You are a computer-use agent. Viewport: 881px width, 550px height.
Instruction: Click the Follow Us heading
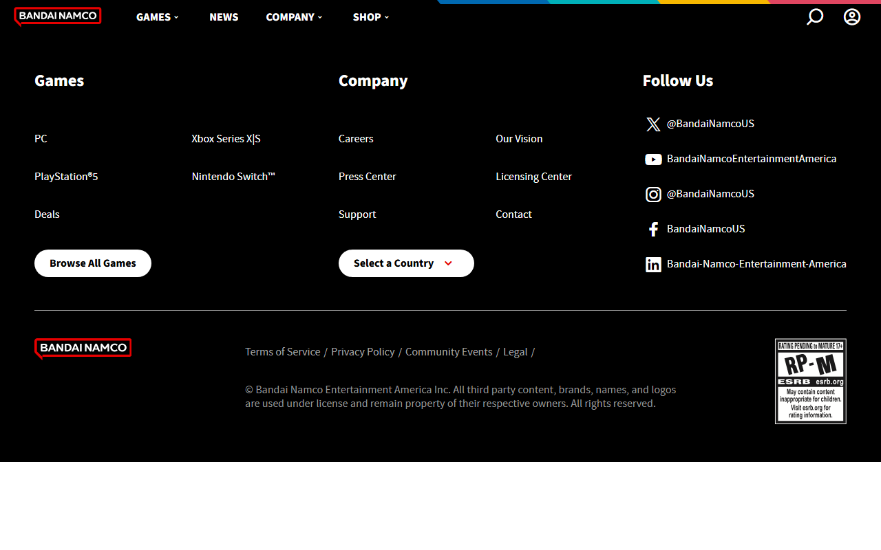click(x=678, y=80)
